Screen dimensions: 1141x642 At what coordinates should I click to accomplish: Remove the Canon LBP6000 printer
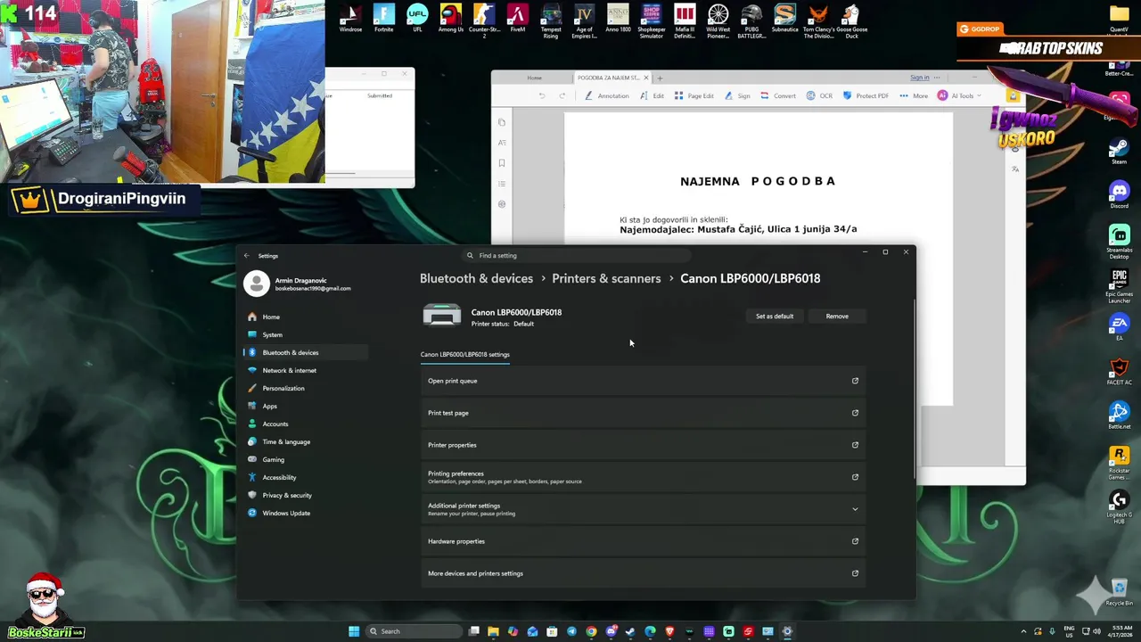[837, 316]
